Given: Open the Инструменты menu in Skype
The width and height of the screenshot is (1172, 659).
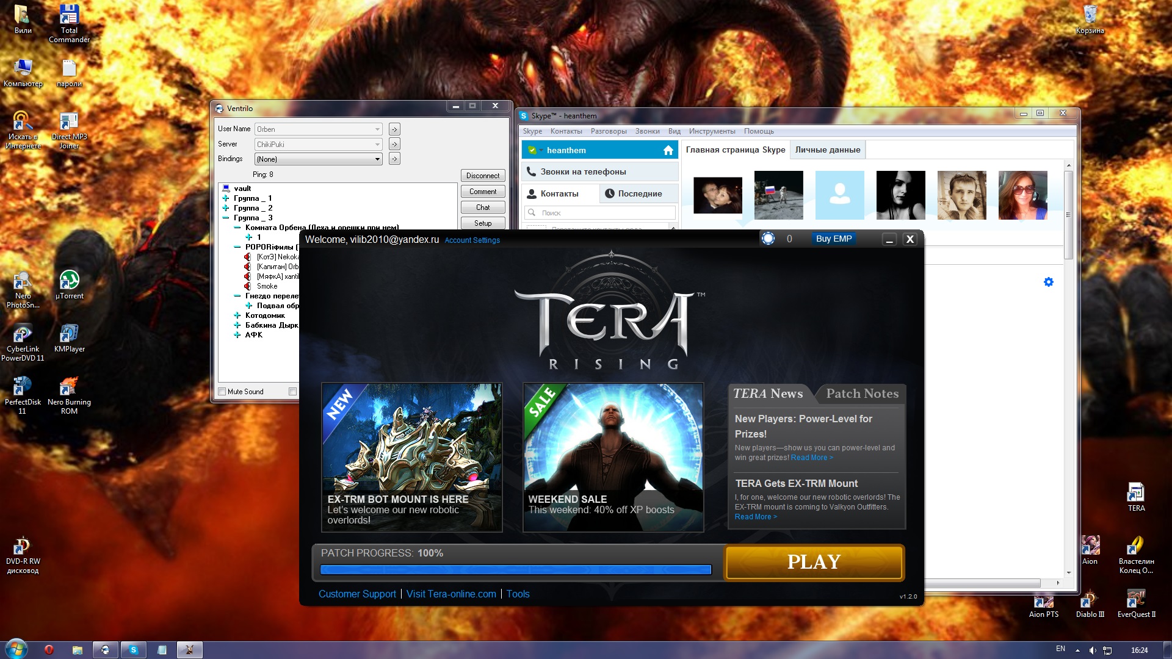Looking at the screenshot, I should (x=712, y=131).
